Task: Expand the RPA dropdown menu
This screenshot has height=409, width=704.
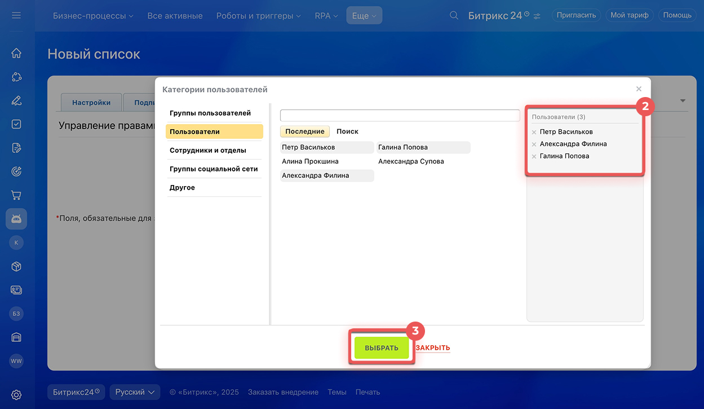Action: [326, 16]
